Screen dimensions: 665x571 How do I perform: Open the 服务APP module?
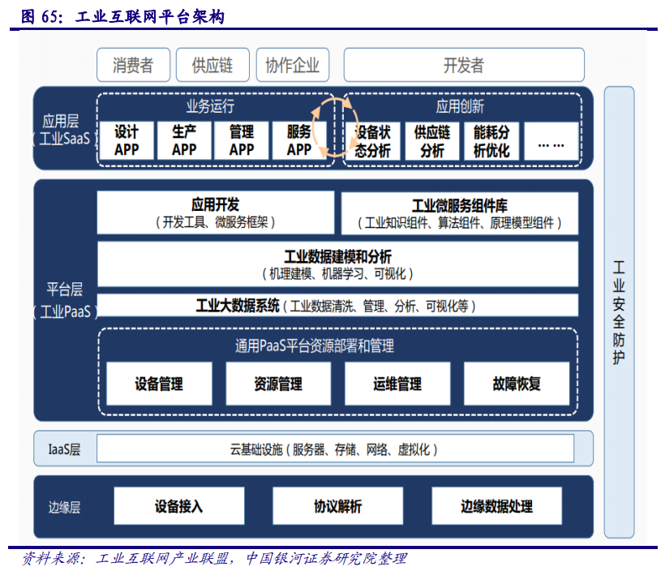pyautogui.click(x=301, y=140)
